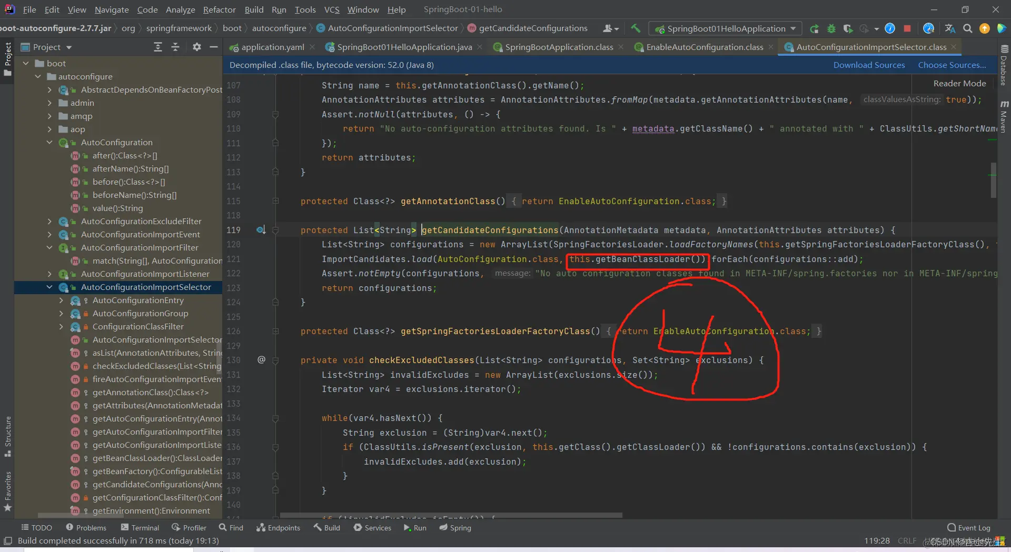Viewport: 1011px width, 552px height.
Task: Open the Favorites tool window
Action: click(7, 491)
